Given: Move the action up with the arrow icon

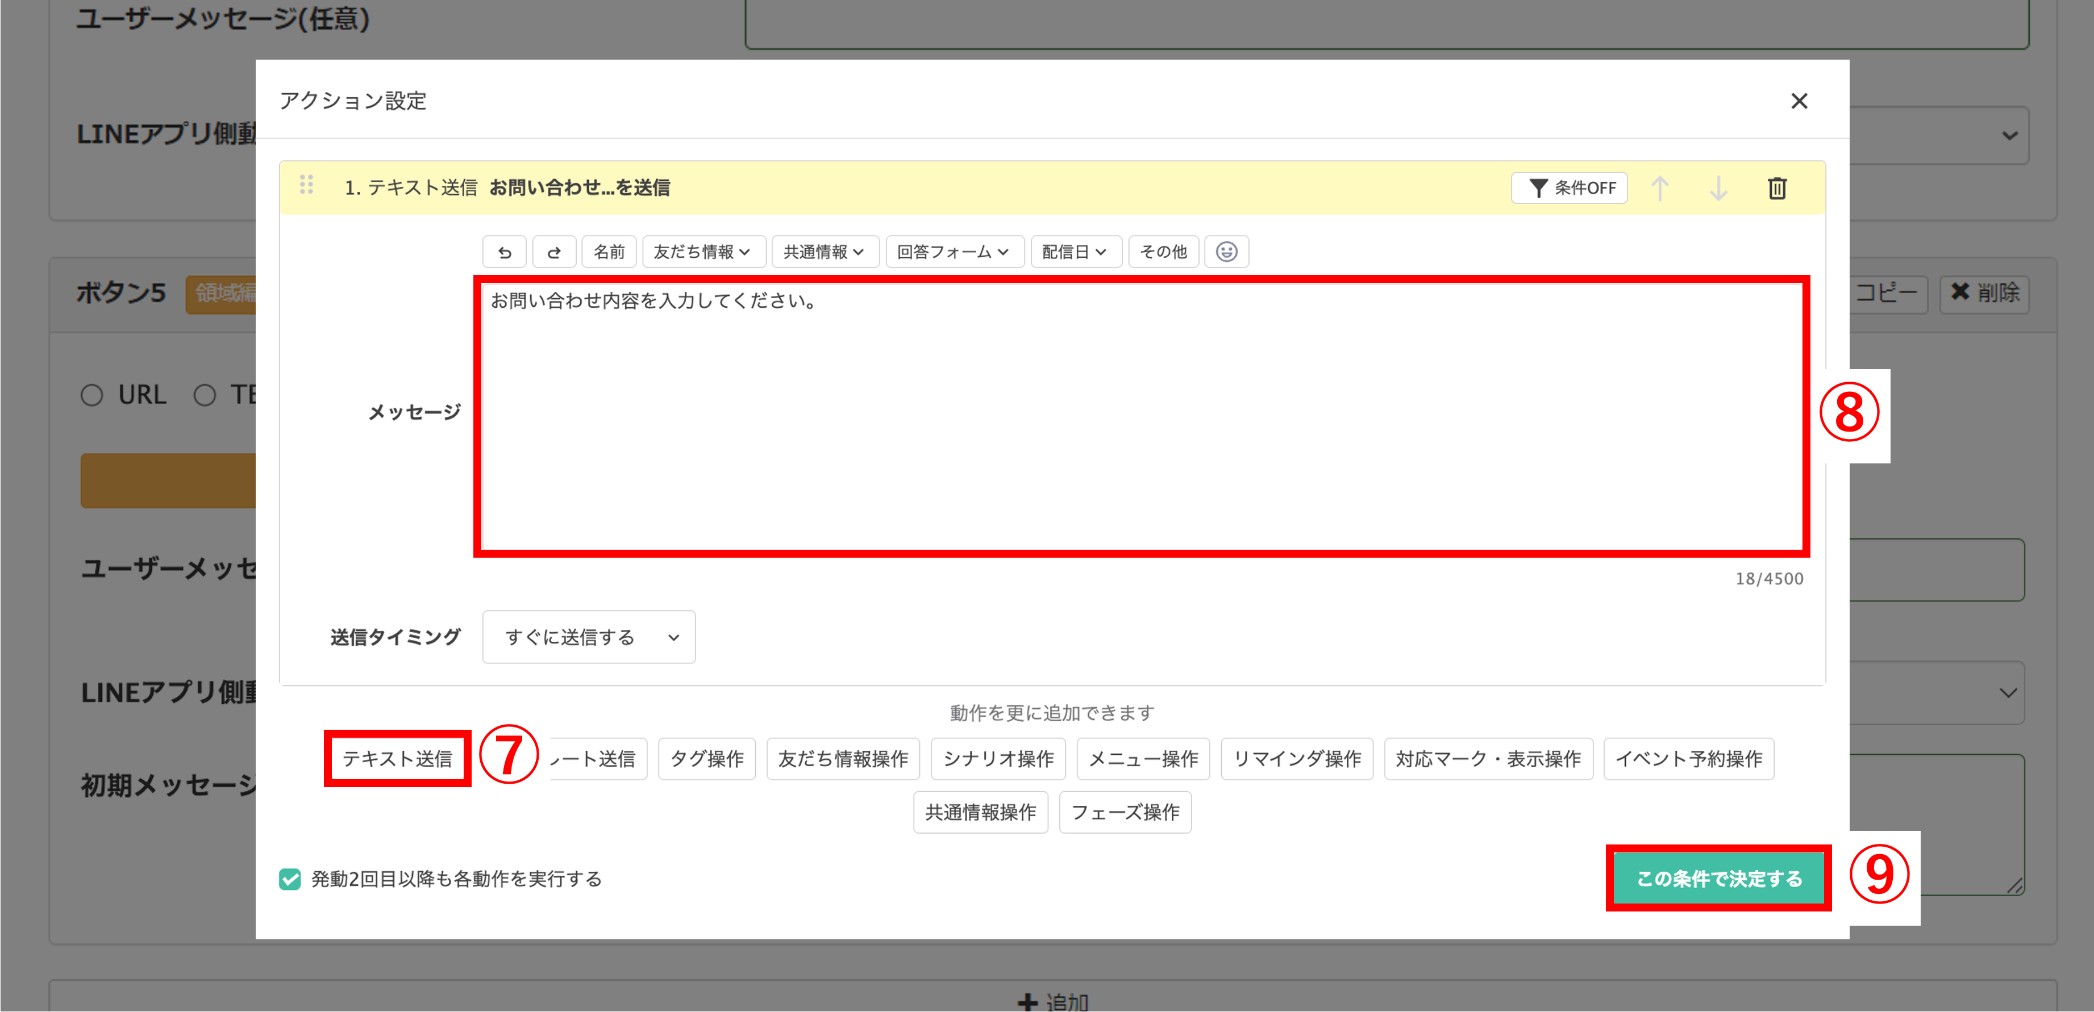Looking at the screenshot, I should point(1660,187).
